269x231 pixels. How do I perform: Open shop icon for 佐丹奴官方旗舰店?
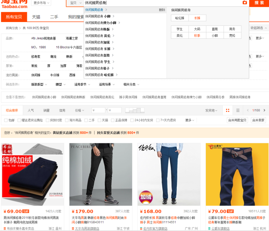[141, 228]
